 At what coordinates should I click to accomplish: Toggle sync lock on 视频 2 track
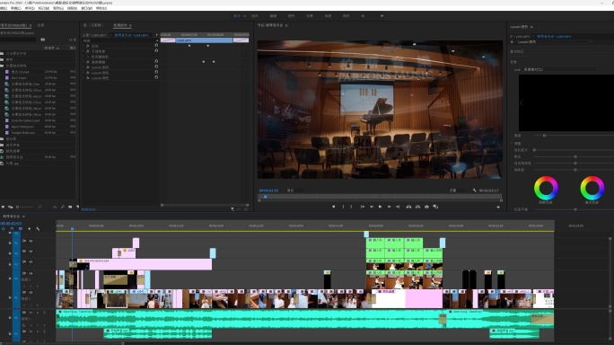click(24, 273)
